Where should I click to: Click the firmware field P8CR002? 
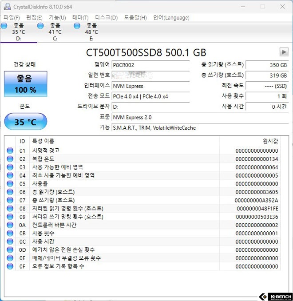[x=151, y=65]
